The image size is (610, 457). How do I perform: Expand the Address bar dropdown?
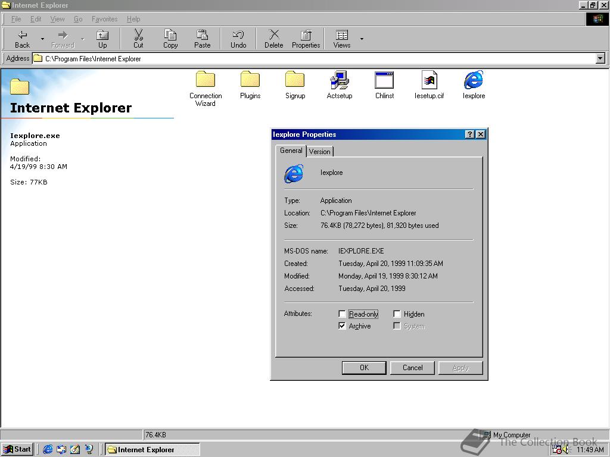pos(600,59)
